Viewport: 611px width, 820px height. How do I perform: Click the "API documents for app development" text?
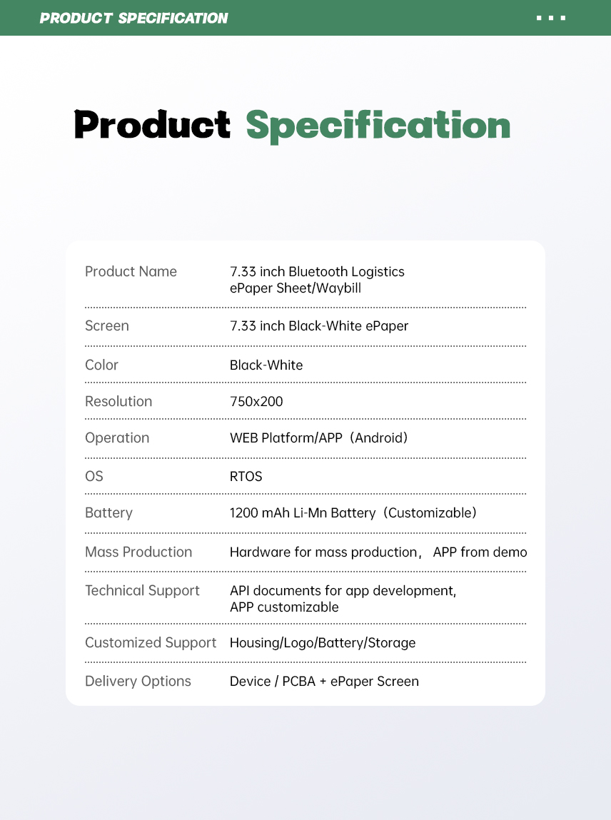point(343,591)
